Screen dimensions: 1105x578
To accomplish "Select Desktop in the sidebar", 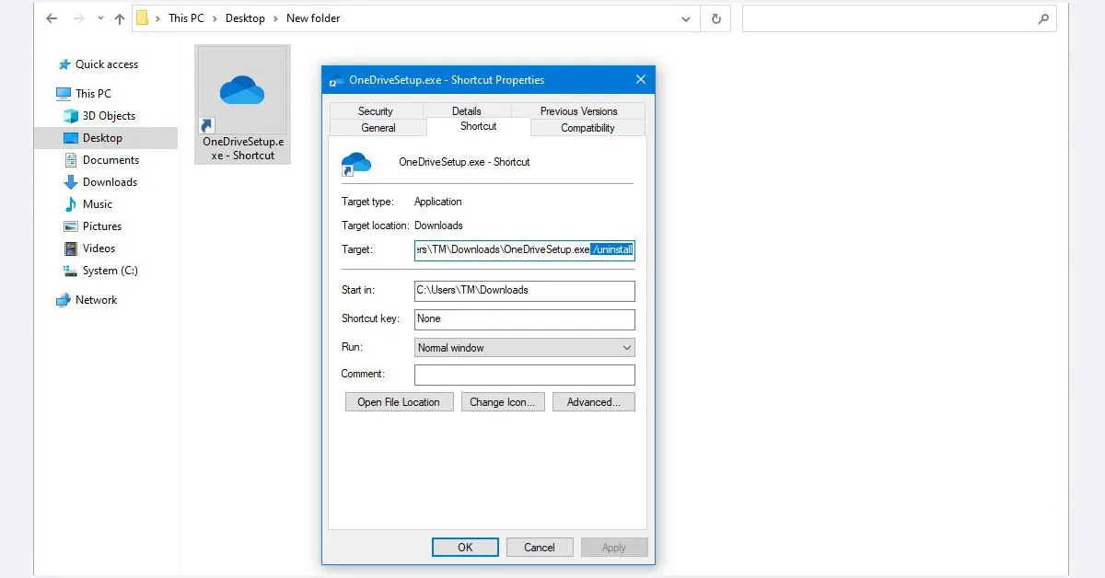I will [102, 138].
